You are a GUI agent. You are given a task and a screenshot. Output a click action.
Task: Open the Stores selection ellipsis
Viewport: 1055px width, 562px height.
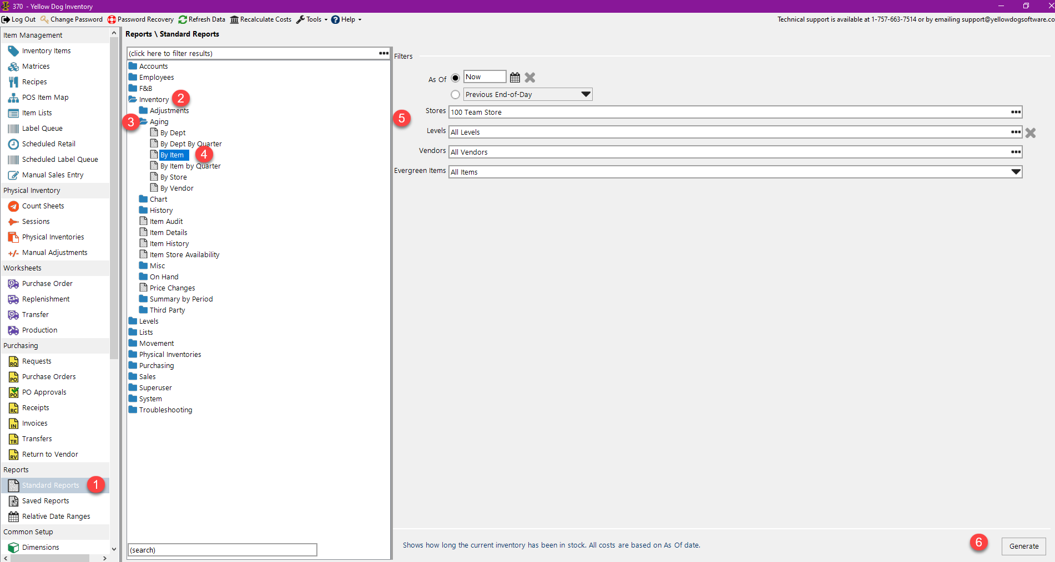pyautogui.click(x=1016, y=112)
